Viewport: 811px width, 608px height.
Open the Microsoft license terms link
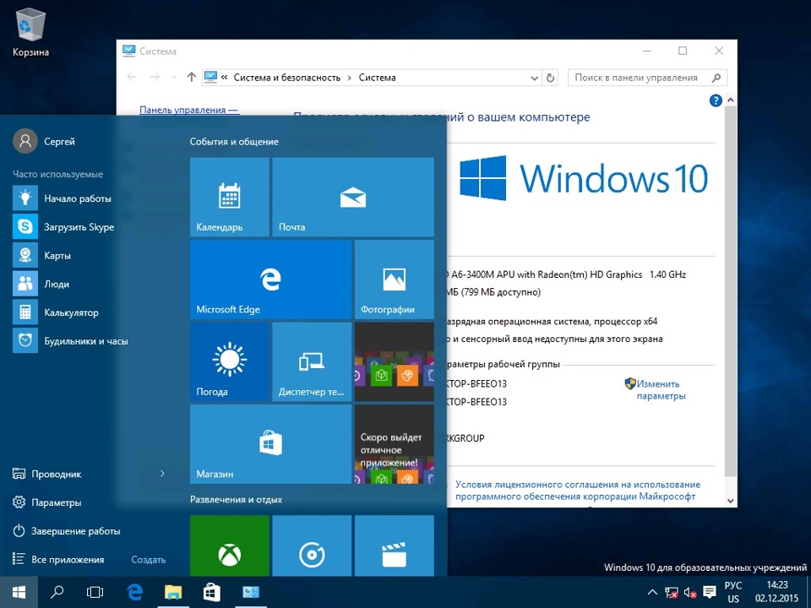[577, 491]
